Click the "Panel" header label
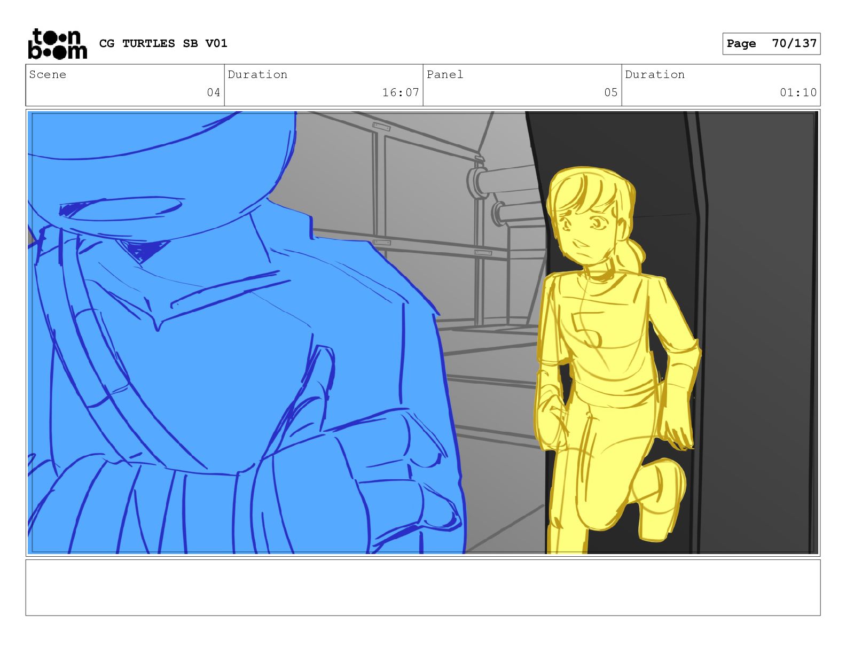The image size is (846, 654). tap(445, 75)
